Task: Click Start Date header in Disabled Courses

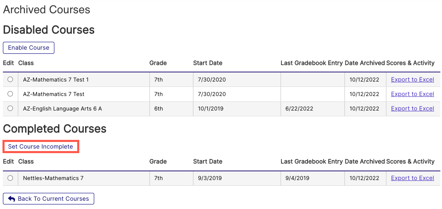Action: tap(208, 63)
